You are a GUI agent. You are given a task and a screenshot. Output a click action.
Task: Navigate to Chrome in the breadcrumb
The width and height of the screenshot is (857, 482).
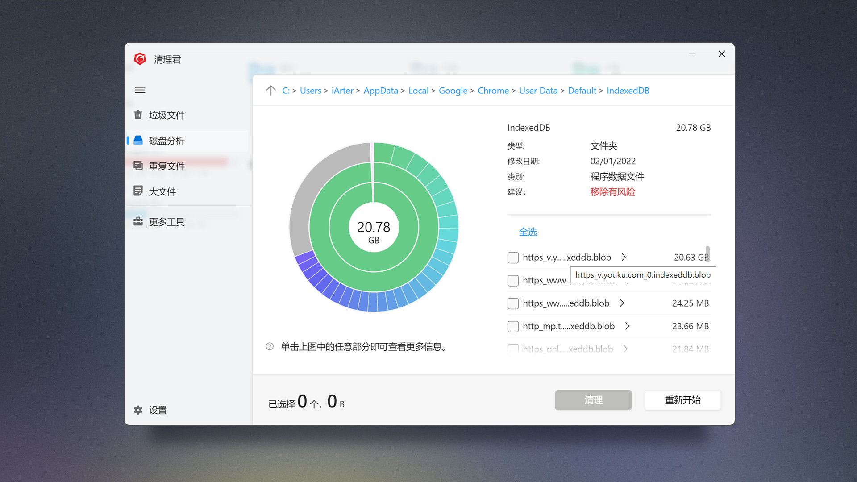pyautogui.click(x=493, y=91)
